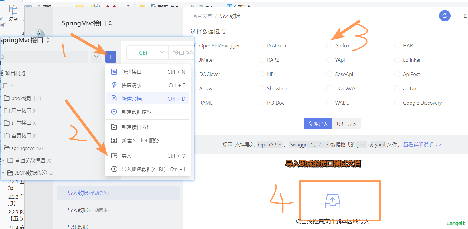Click the books接口 folder icon
The width and height of the screenshot is (468, 229).
pyautogui.click(x=7, y=98)
